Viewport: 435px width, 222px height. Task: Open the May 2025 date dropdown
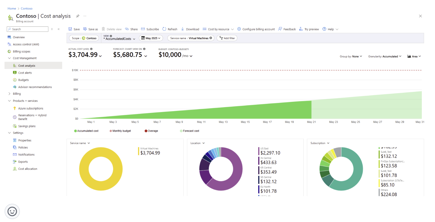[151, 38]
